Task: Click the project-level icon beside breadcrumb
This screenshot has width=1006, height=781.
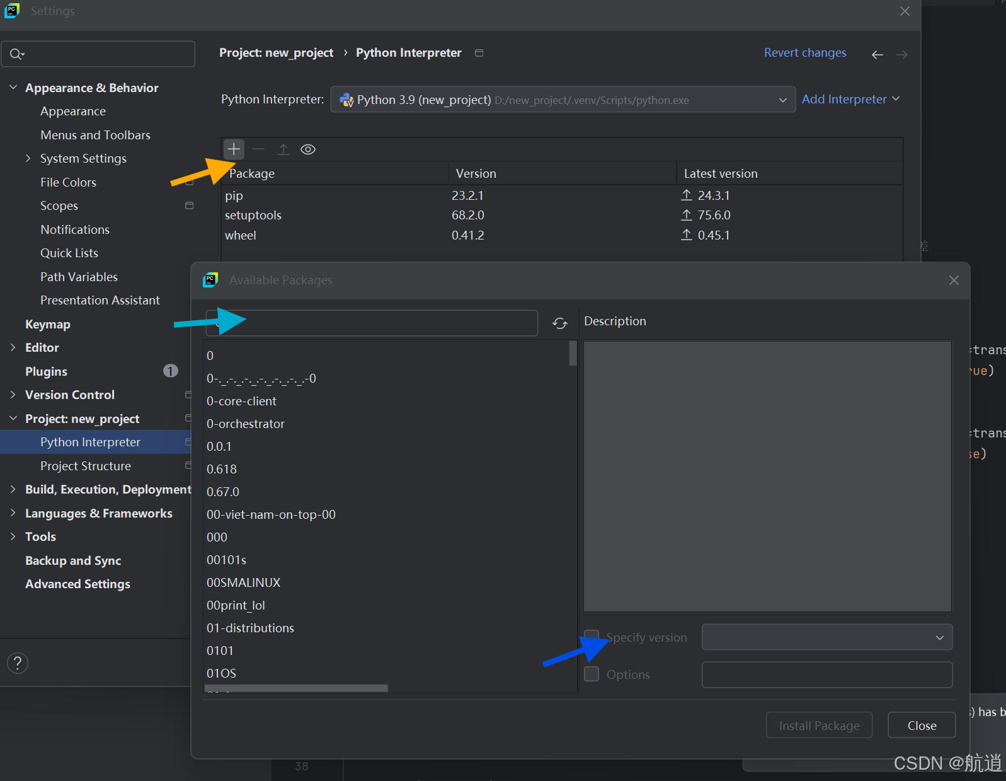Action: [479, 53]
